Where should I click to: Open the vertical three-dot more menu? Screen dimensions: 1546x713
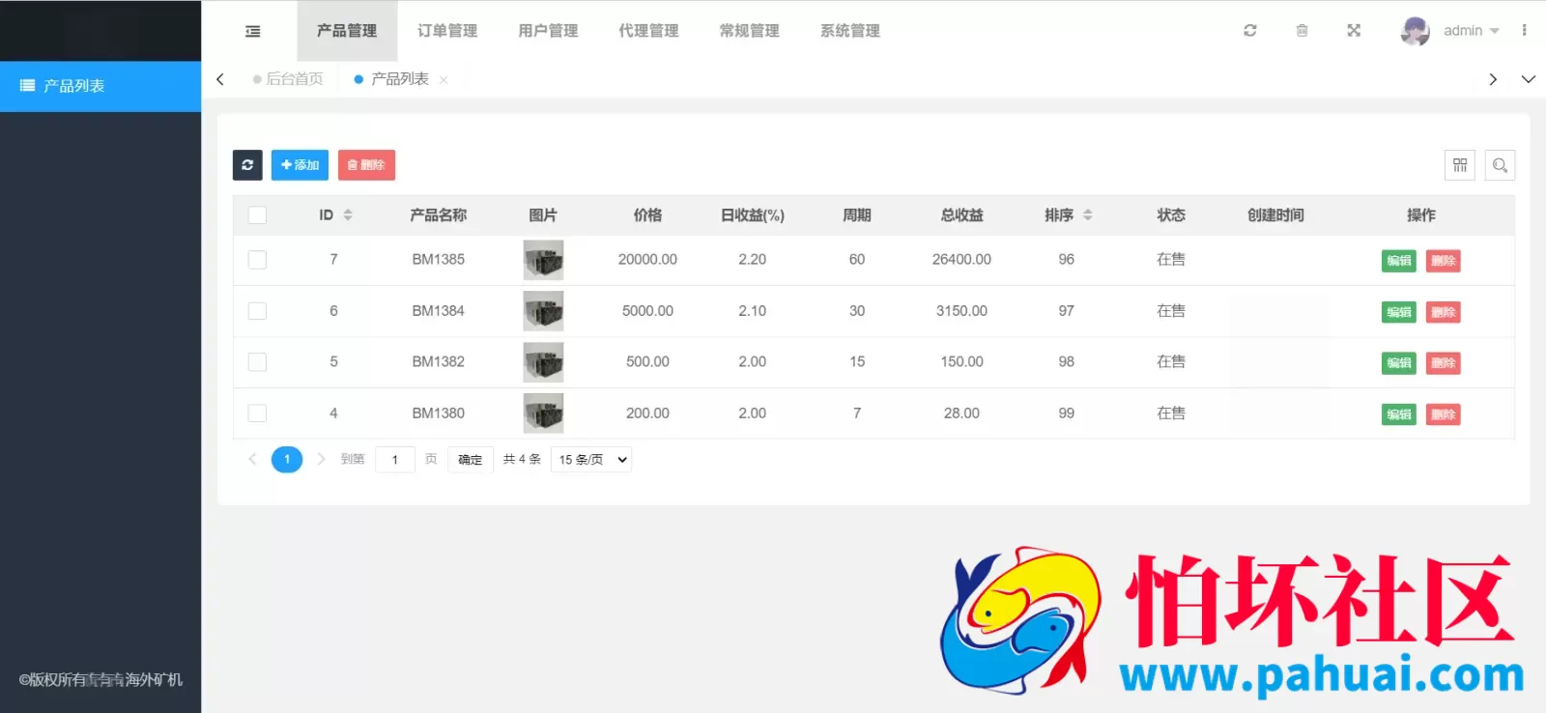tap(1525, 31)
